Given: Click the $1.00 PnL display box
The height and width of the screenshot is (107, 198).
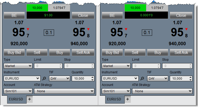Looking at the screenshot, I should [x=48, y=16].
